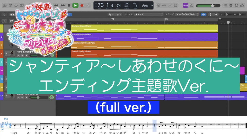247x139 pixels.
Task: Adjust the vertical zoom slider
Action: coord(226,14)
